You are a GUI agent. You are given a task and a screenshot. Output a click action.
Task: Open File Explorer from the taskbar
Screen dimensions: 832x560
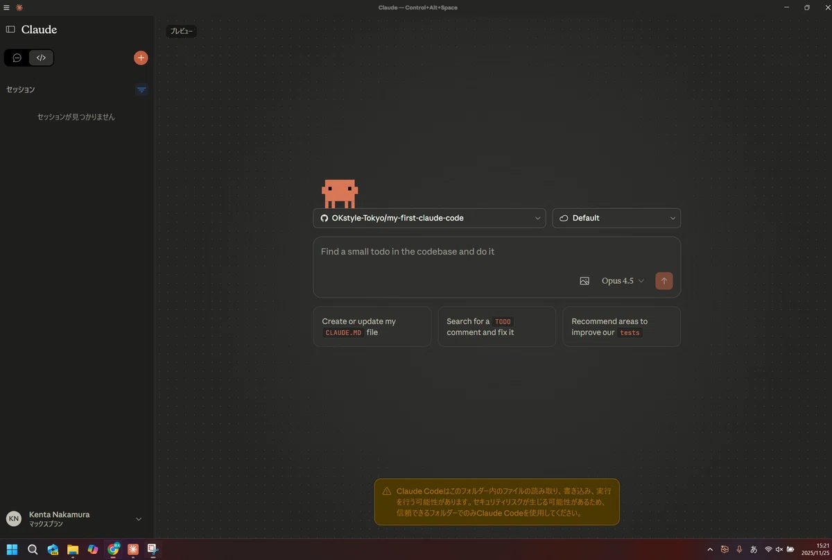click(73, 550)
